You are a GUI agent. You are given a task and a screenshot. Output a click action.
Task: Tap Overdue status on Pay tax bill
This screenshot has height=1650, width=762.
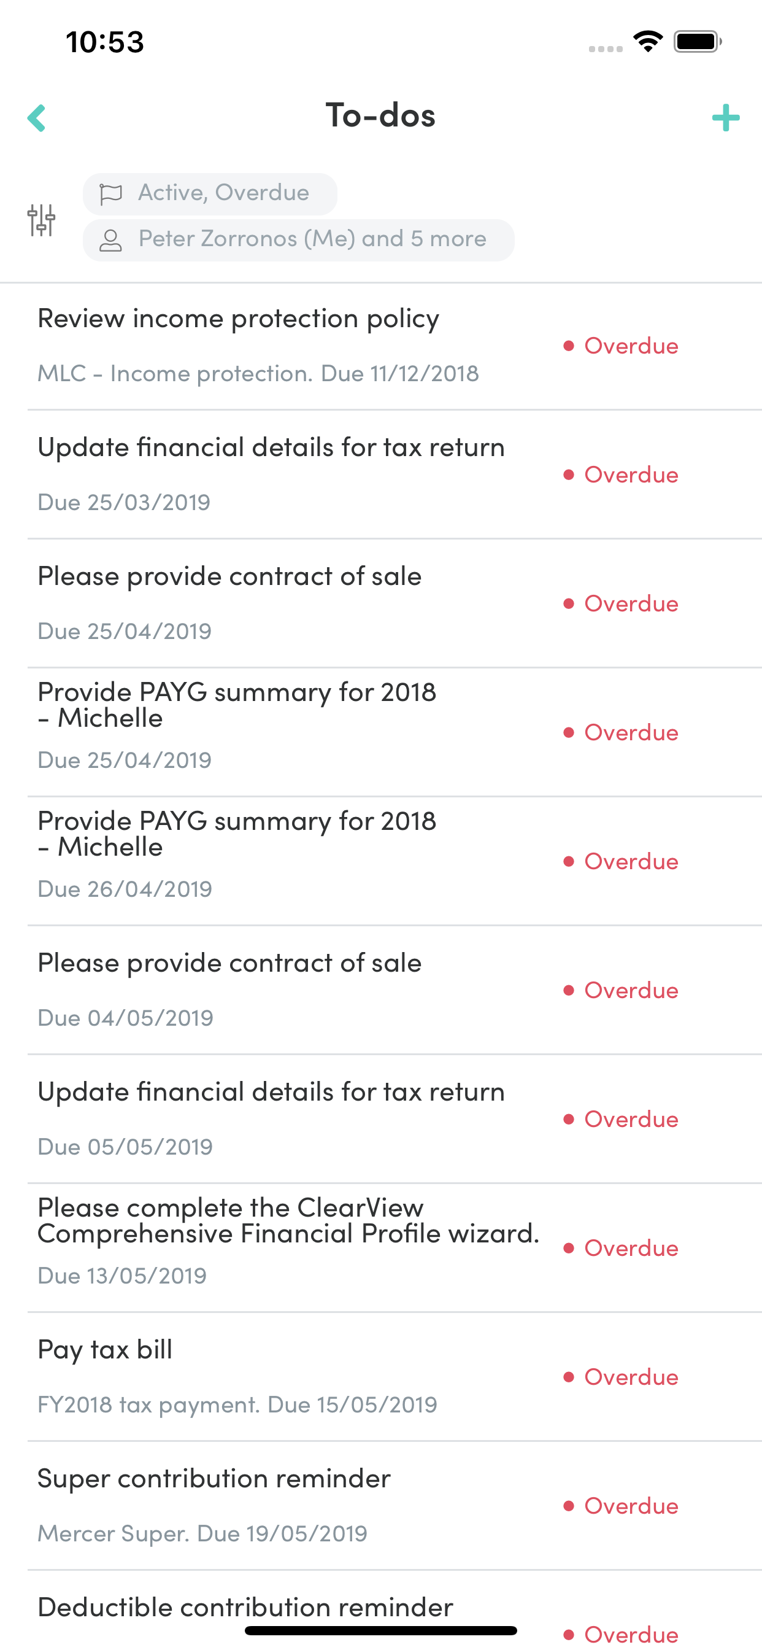point(620,1377)
